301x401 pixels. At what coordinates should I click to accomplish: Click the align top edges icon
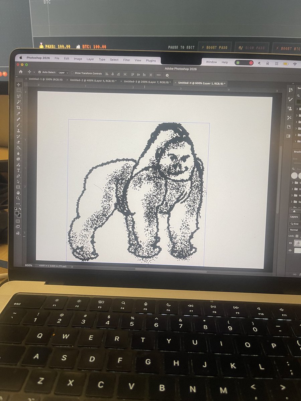pos(133,74)
